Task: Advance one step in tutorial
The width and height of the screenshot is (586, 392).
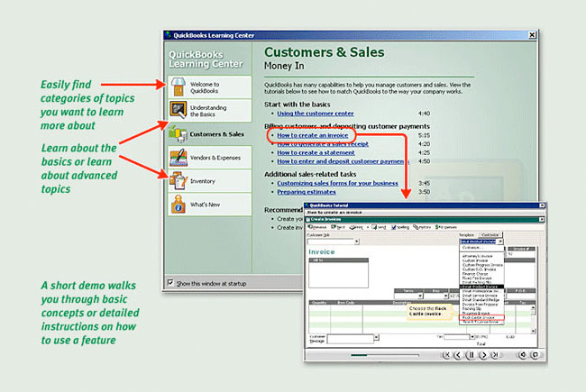Action: point(483,355)
